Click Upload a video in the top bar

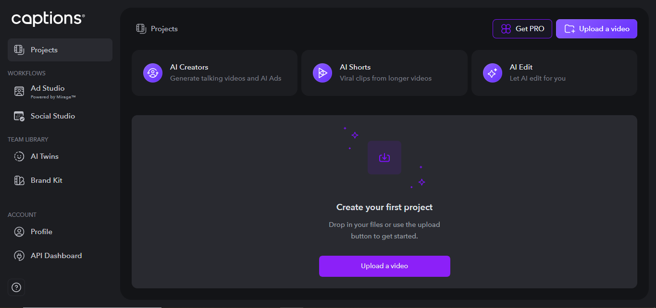(596, 28)
